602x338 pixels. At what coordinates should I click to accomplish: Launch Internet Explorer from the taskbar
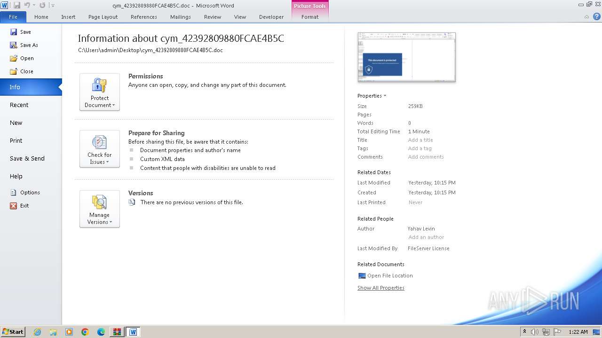37,332
